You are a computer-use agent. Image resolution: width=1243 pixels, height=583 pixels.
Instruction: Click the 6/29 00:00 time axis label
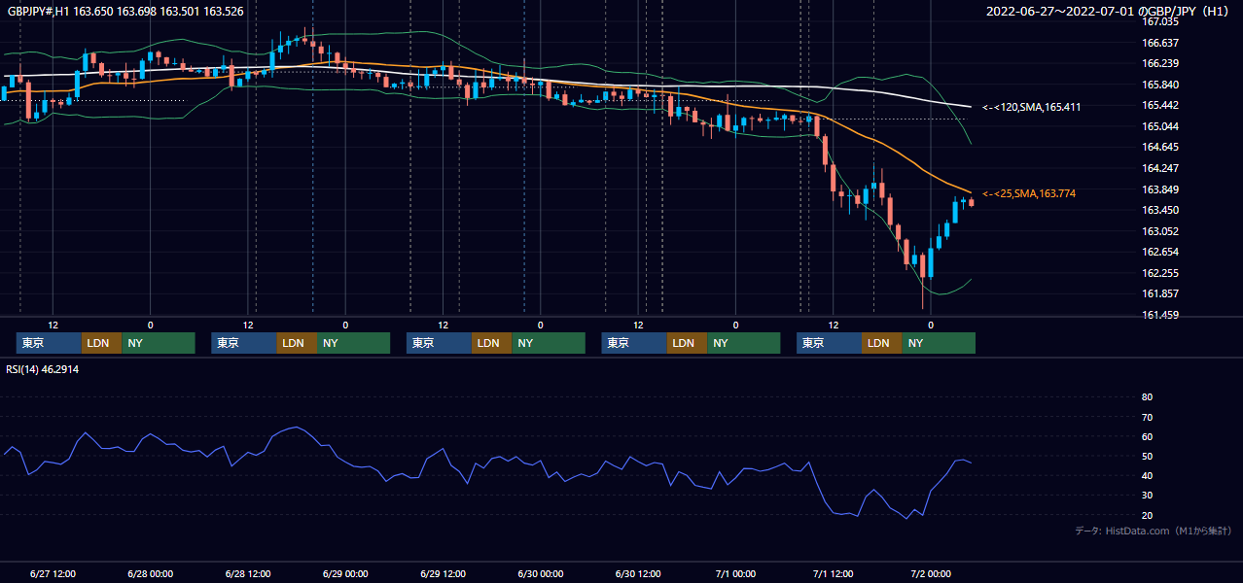[345, 574]
